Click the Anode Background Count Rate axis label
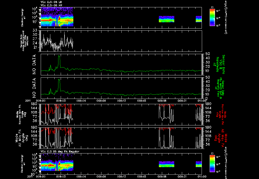259x179 pixels. click(24, 41)
